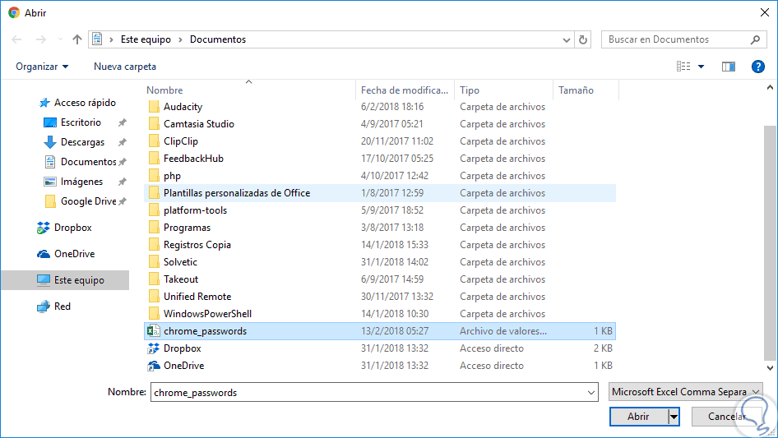Open the file type filter dropdown

[686, 393]
